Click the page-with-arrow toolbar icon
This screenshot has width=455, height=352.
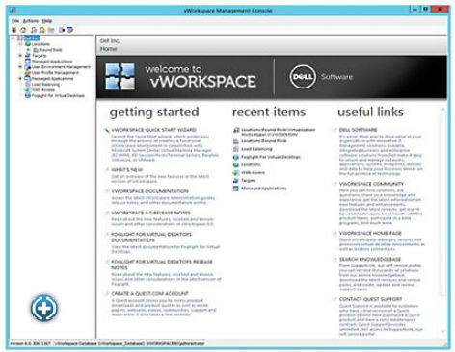click(x=62, y=30)
